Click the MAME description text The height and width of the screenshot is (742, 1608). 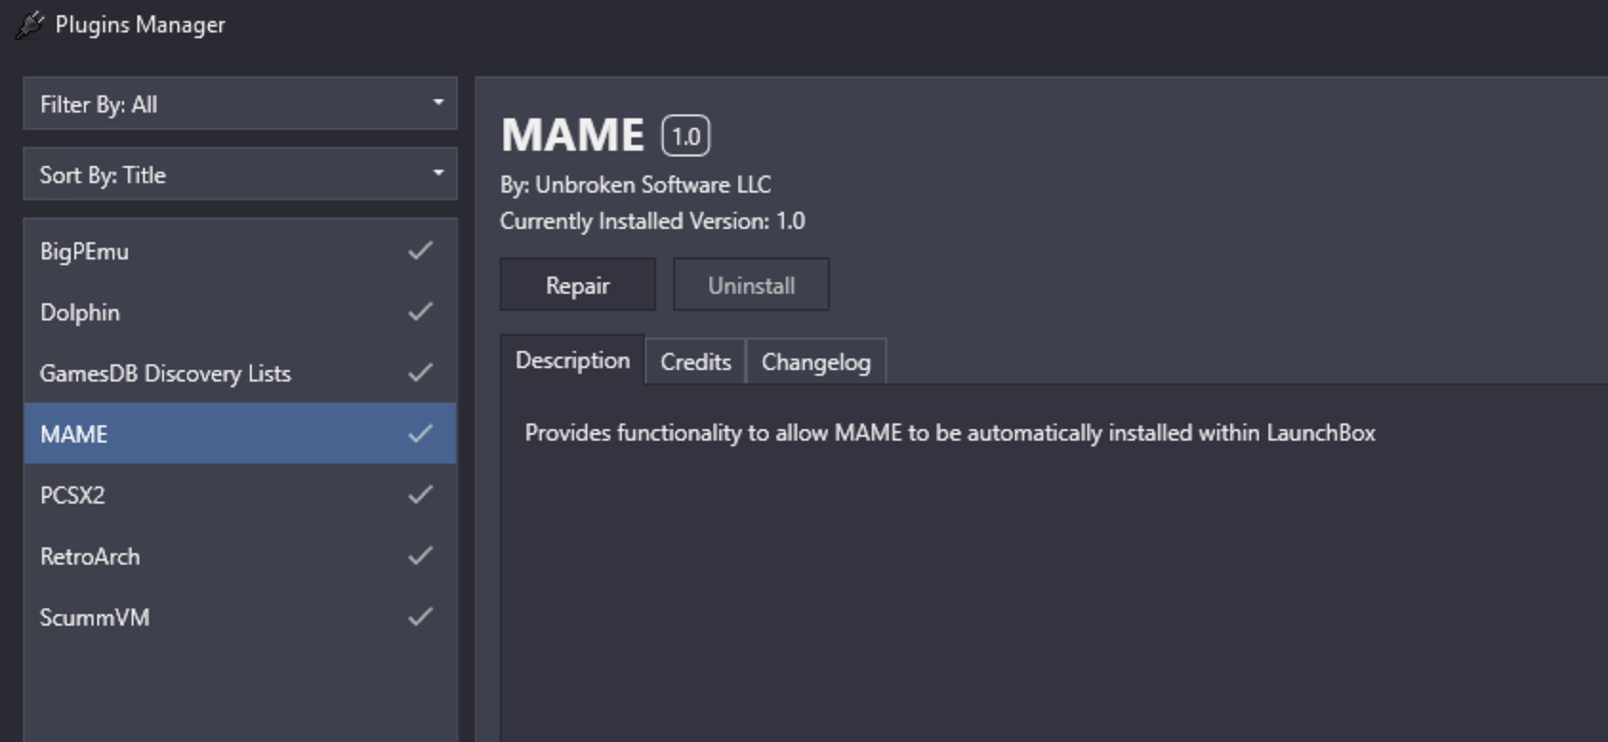[950, 433]
